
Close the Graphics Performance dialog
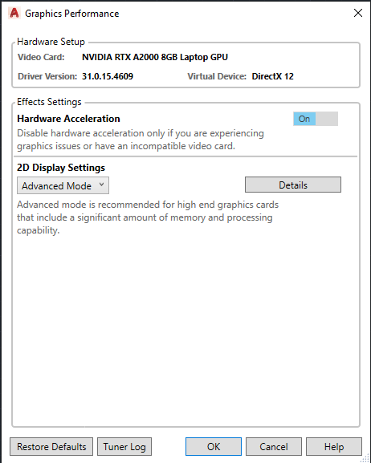tap(357, 13)
